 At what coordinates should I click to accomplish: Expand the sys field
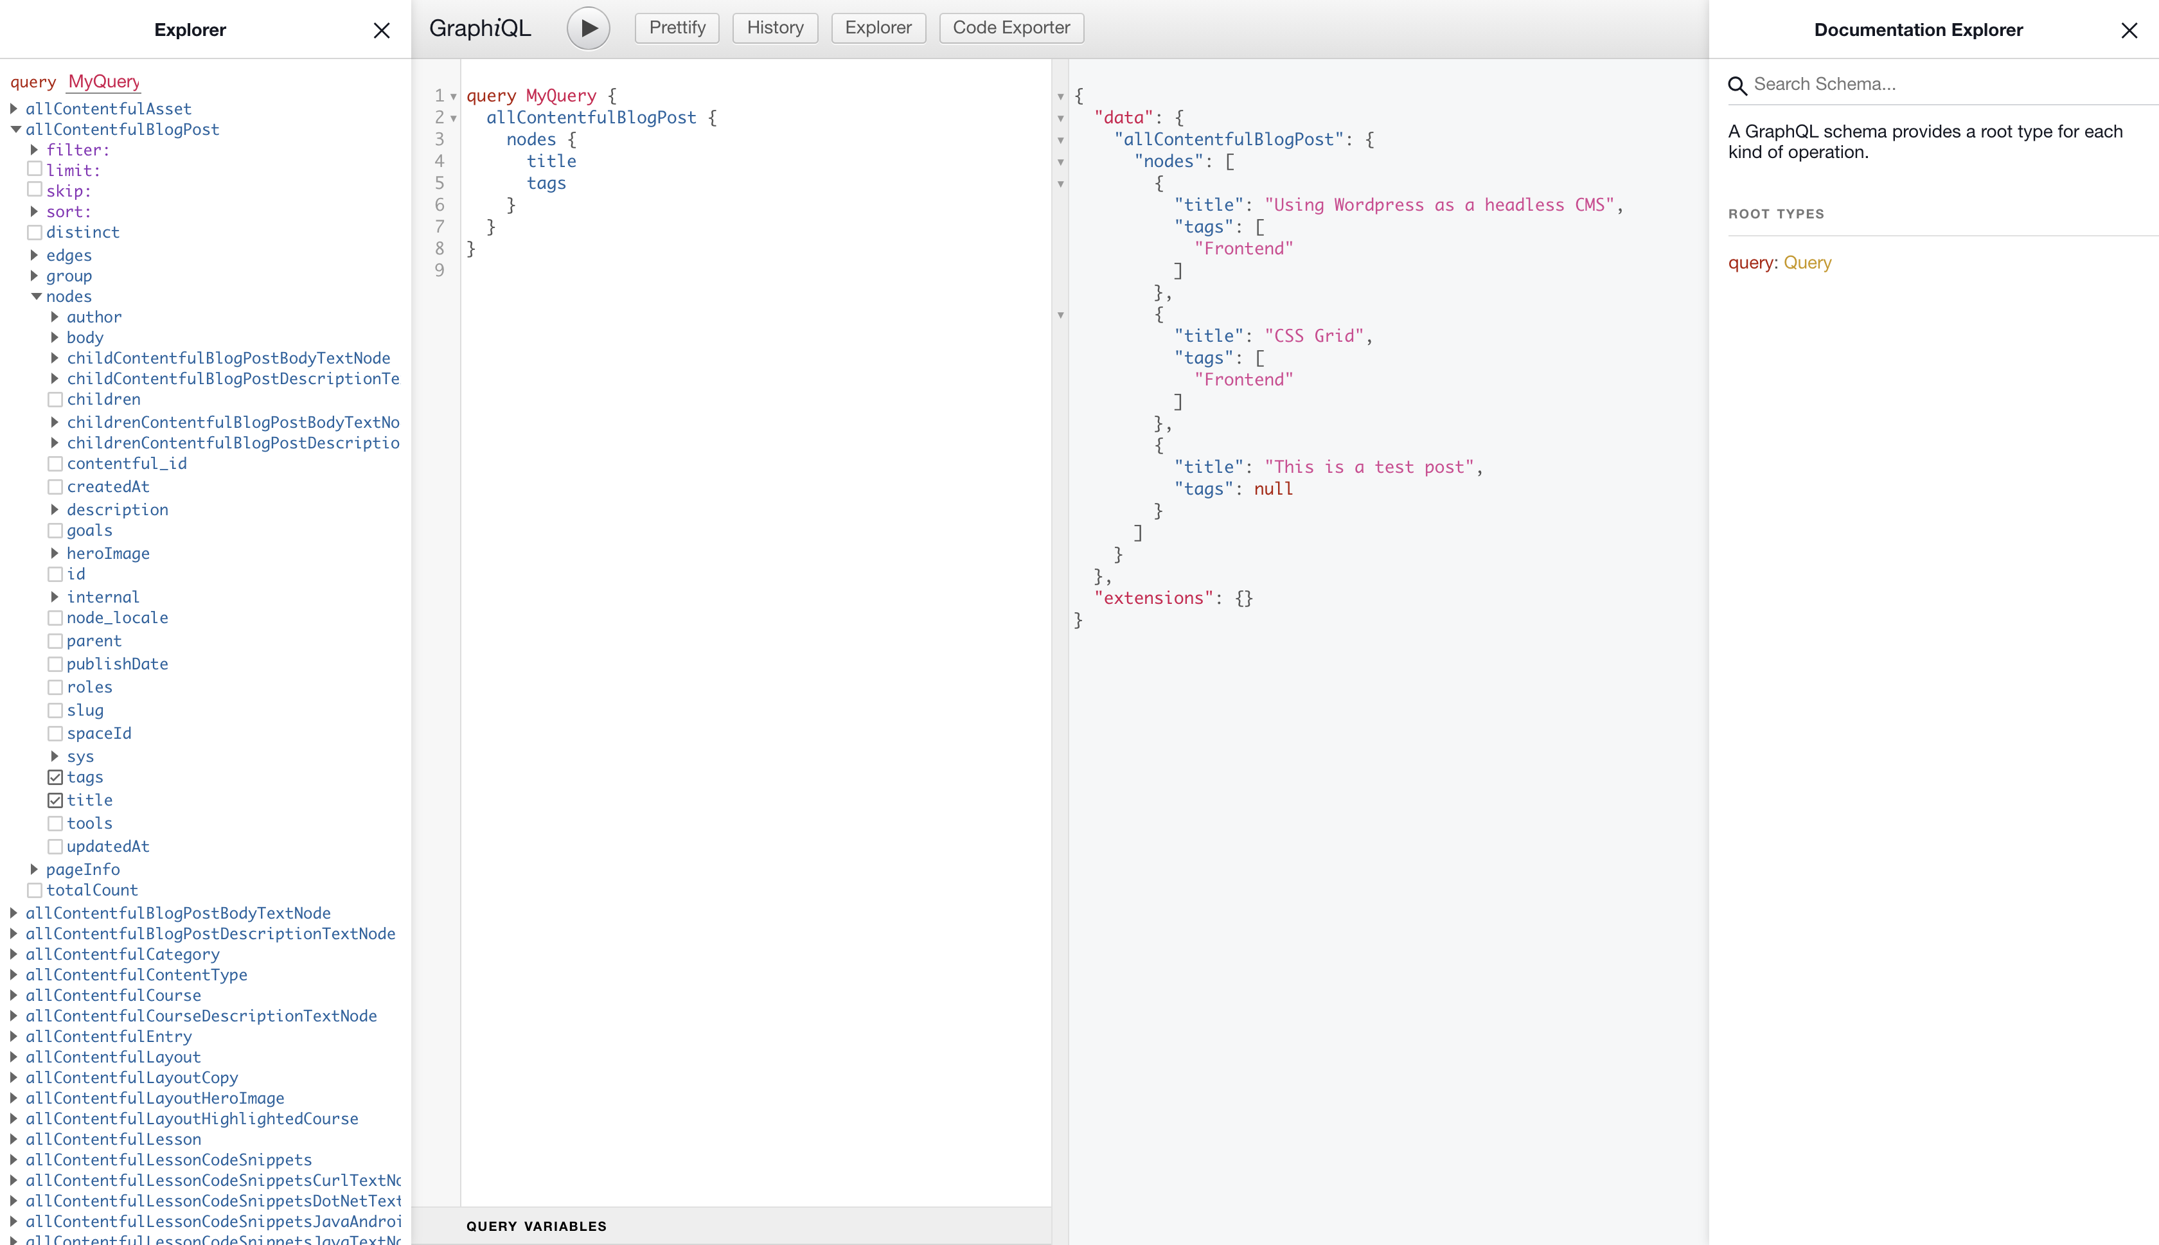tap(55, 756)
